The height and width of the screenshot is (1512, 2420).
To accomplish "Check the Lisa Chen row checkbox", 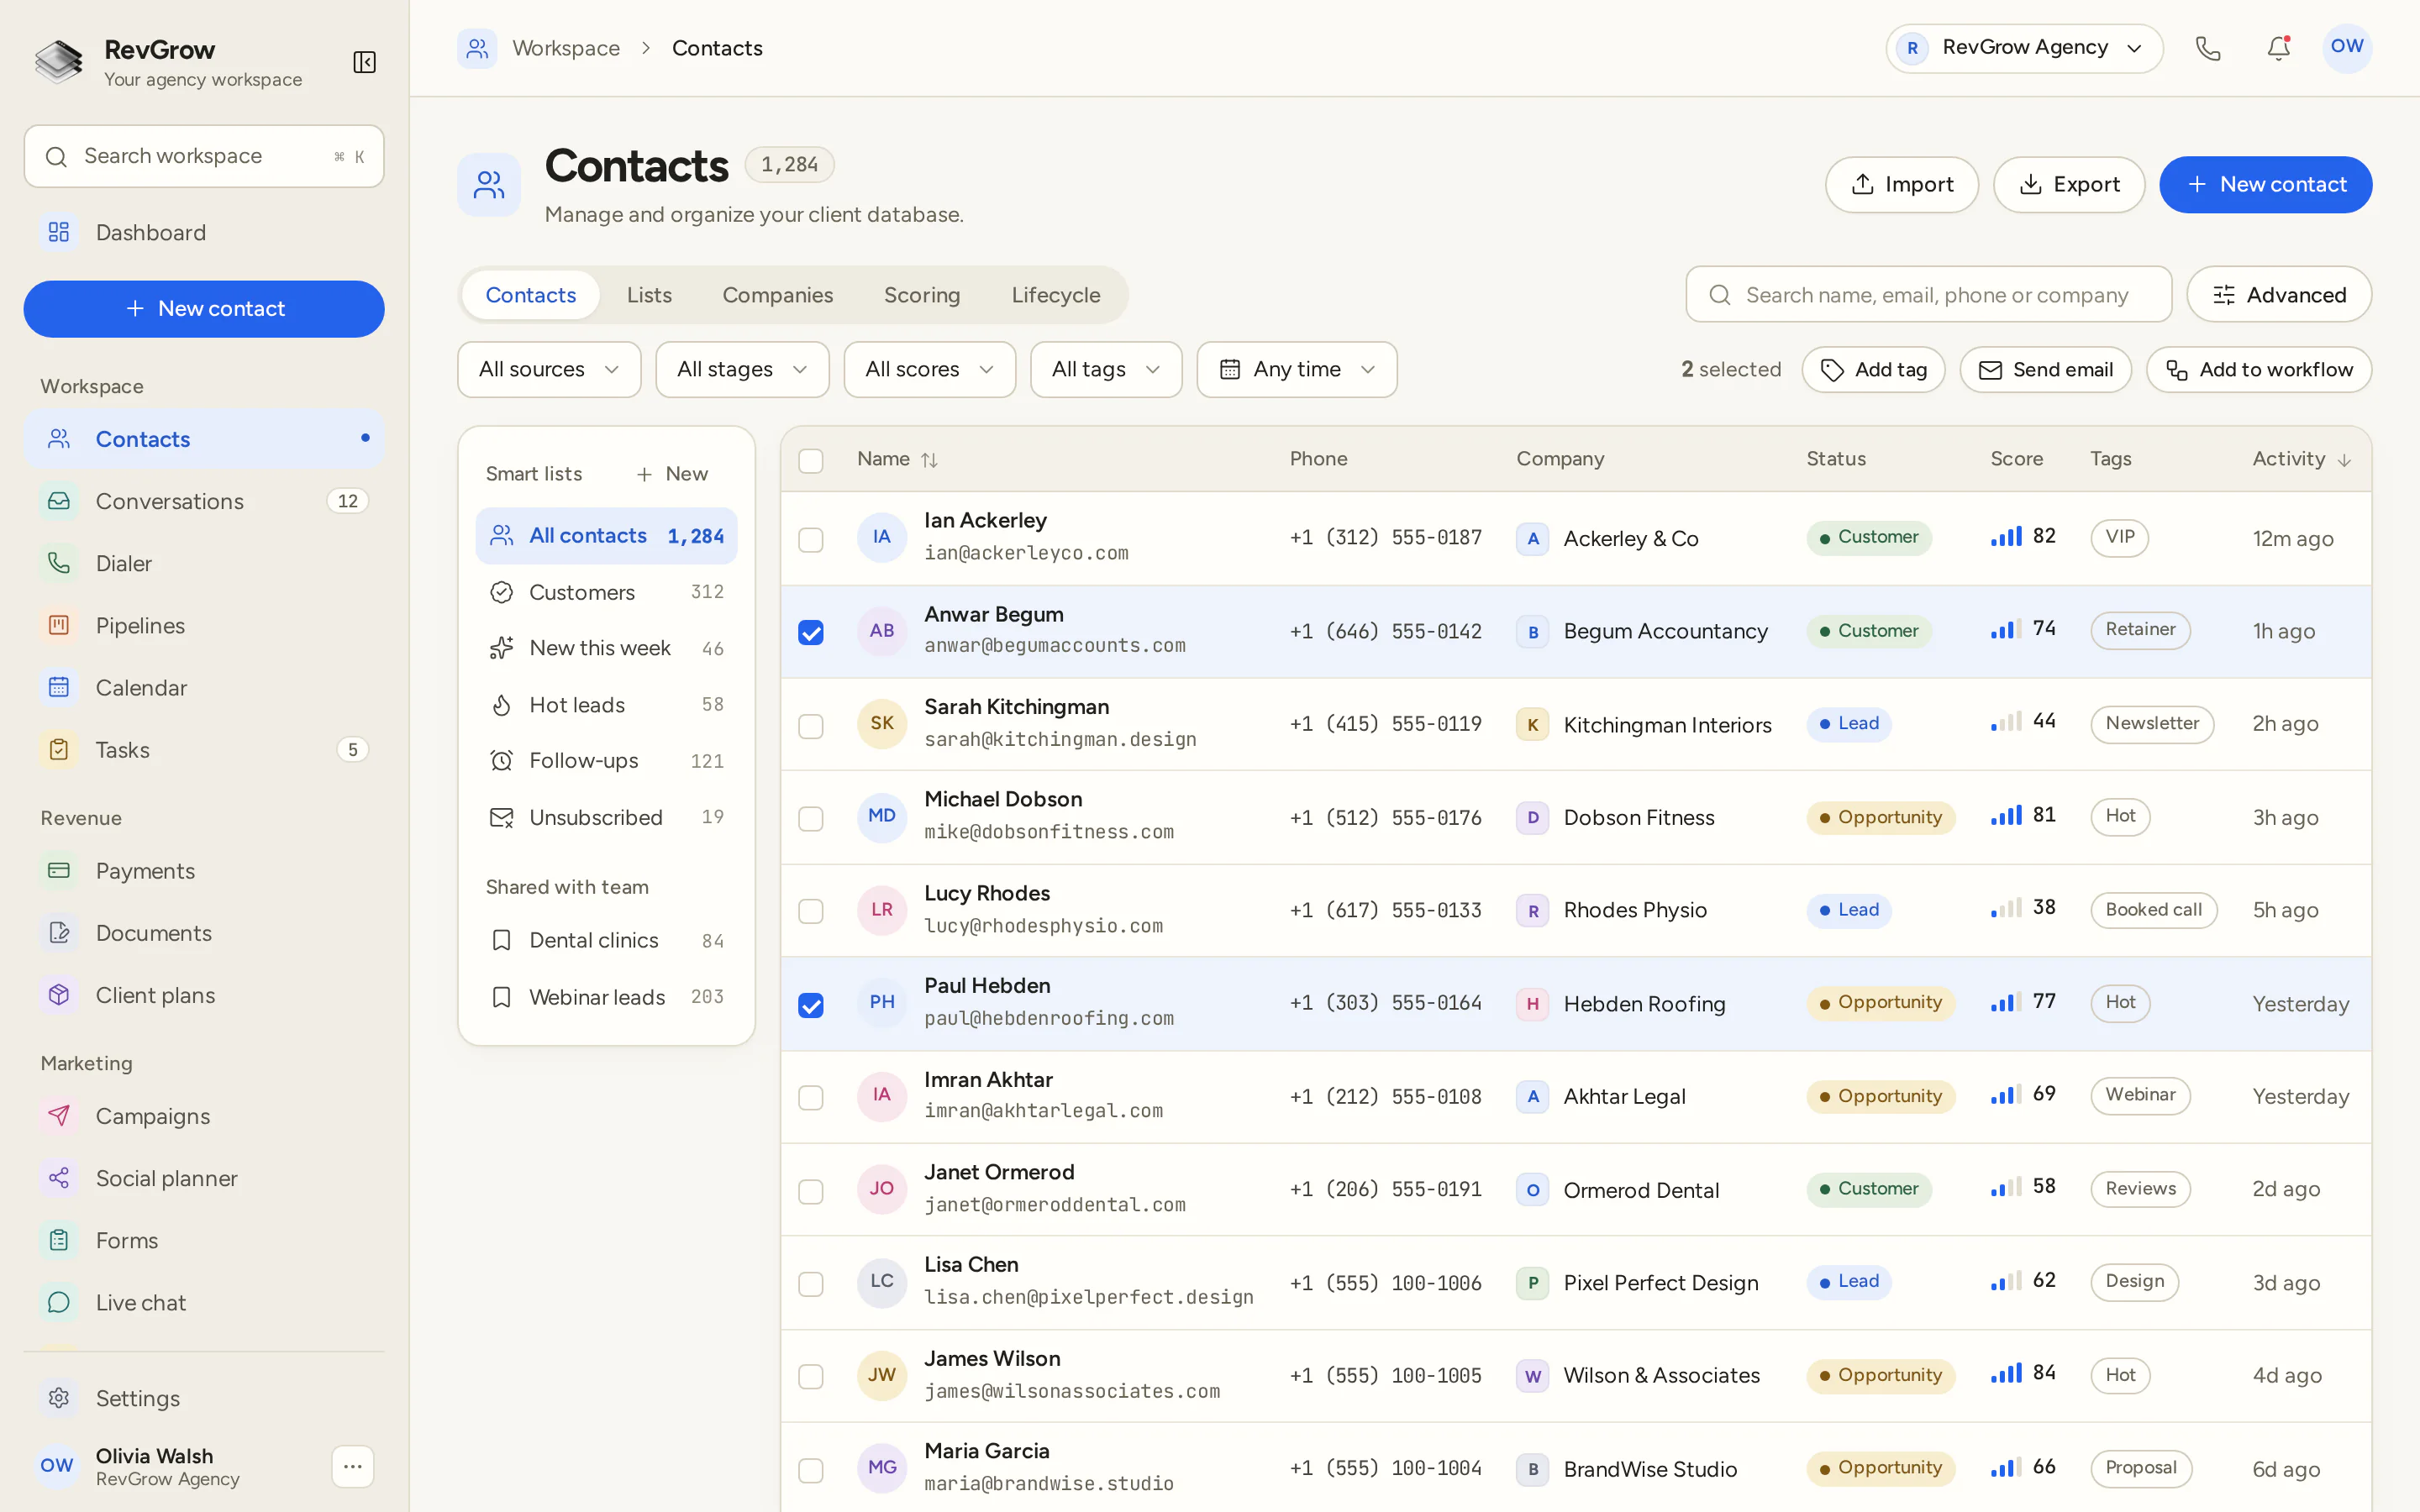I will (x=810, y=1283).
